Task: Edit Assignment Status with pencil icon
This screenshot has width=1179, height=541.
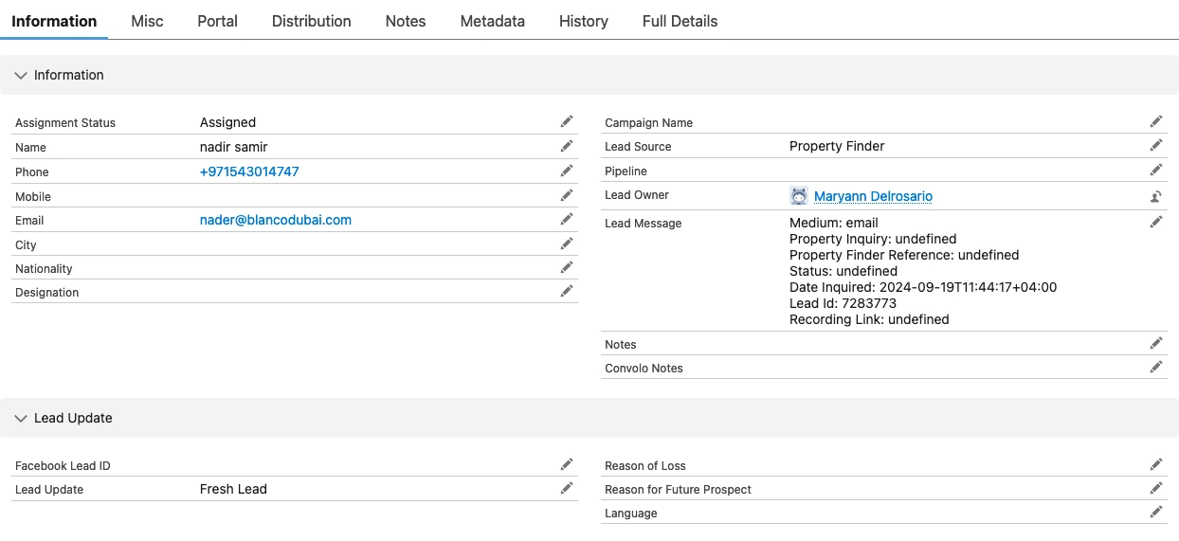Action: (x=567, y=121)
